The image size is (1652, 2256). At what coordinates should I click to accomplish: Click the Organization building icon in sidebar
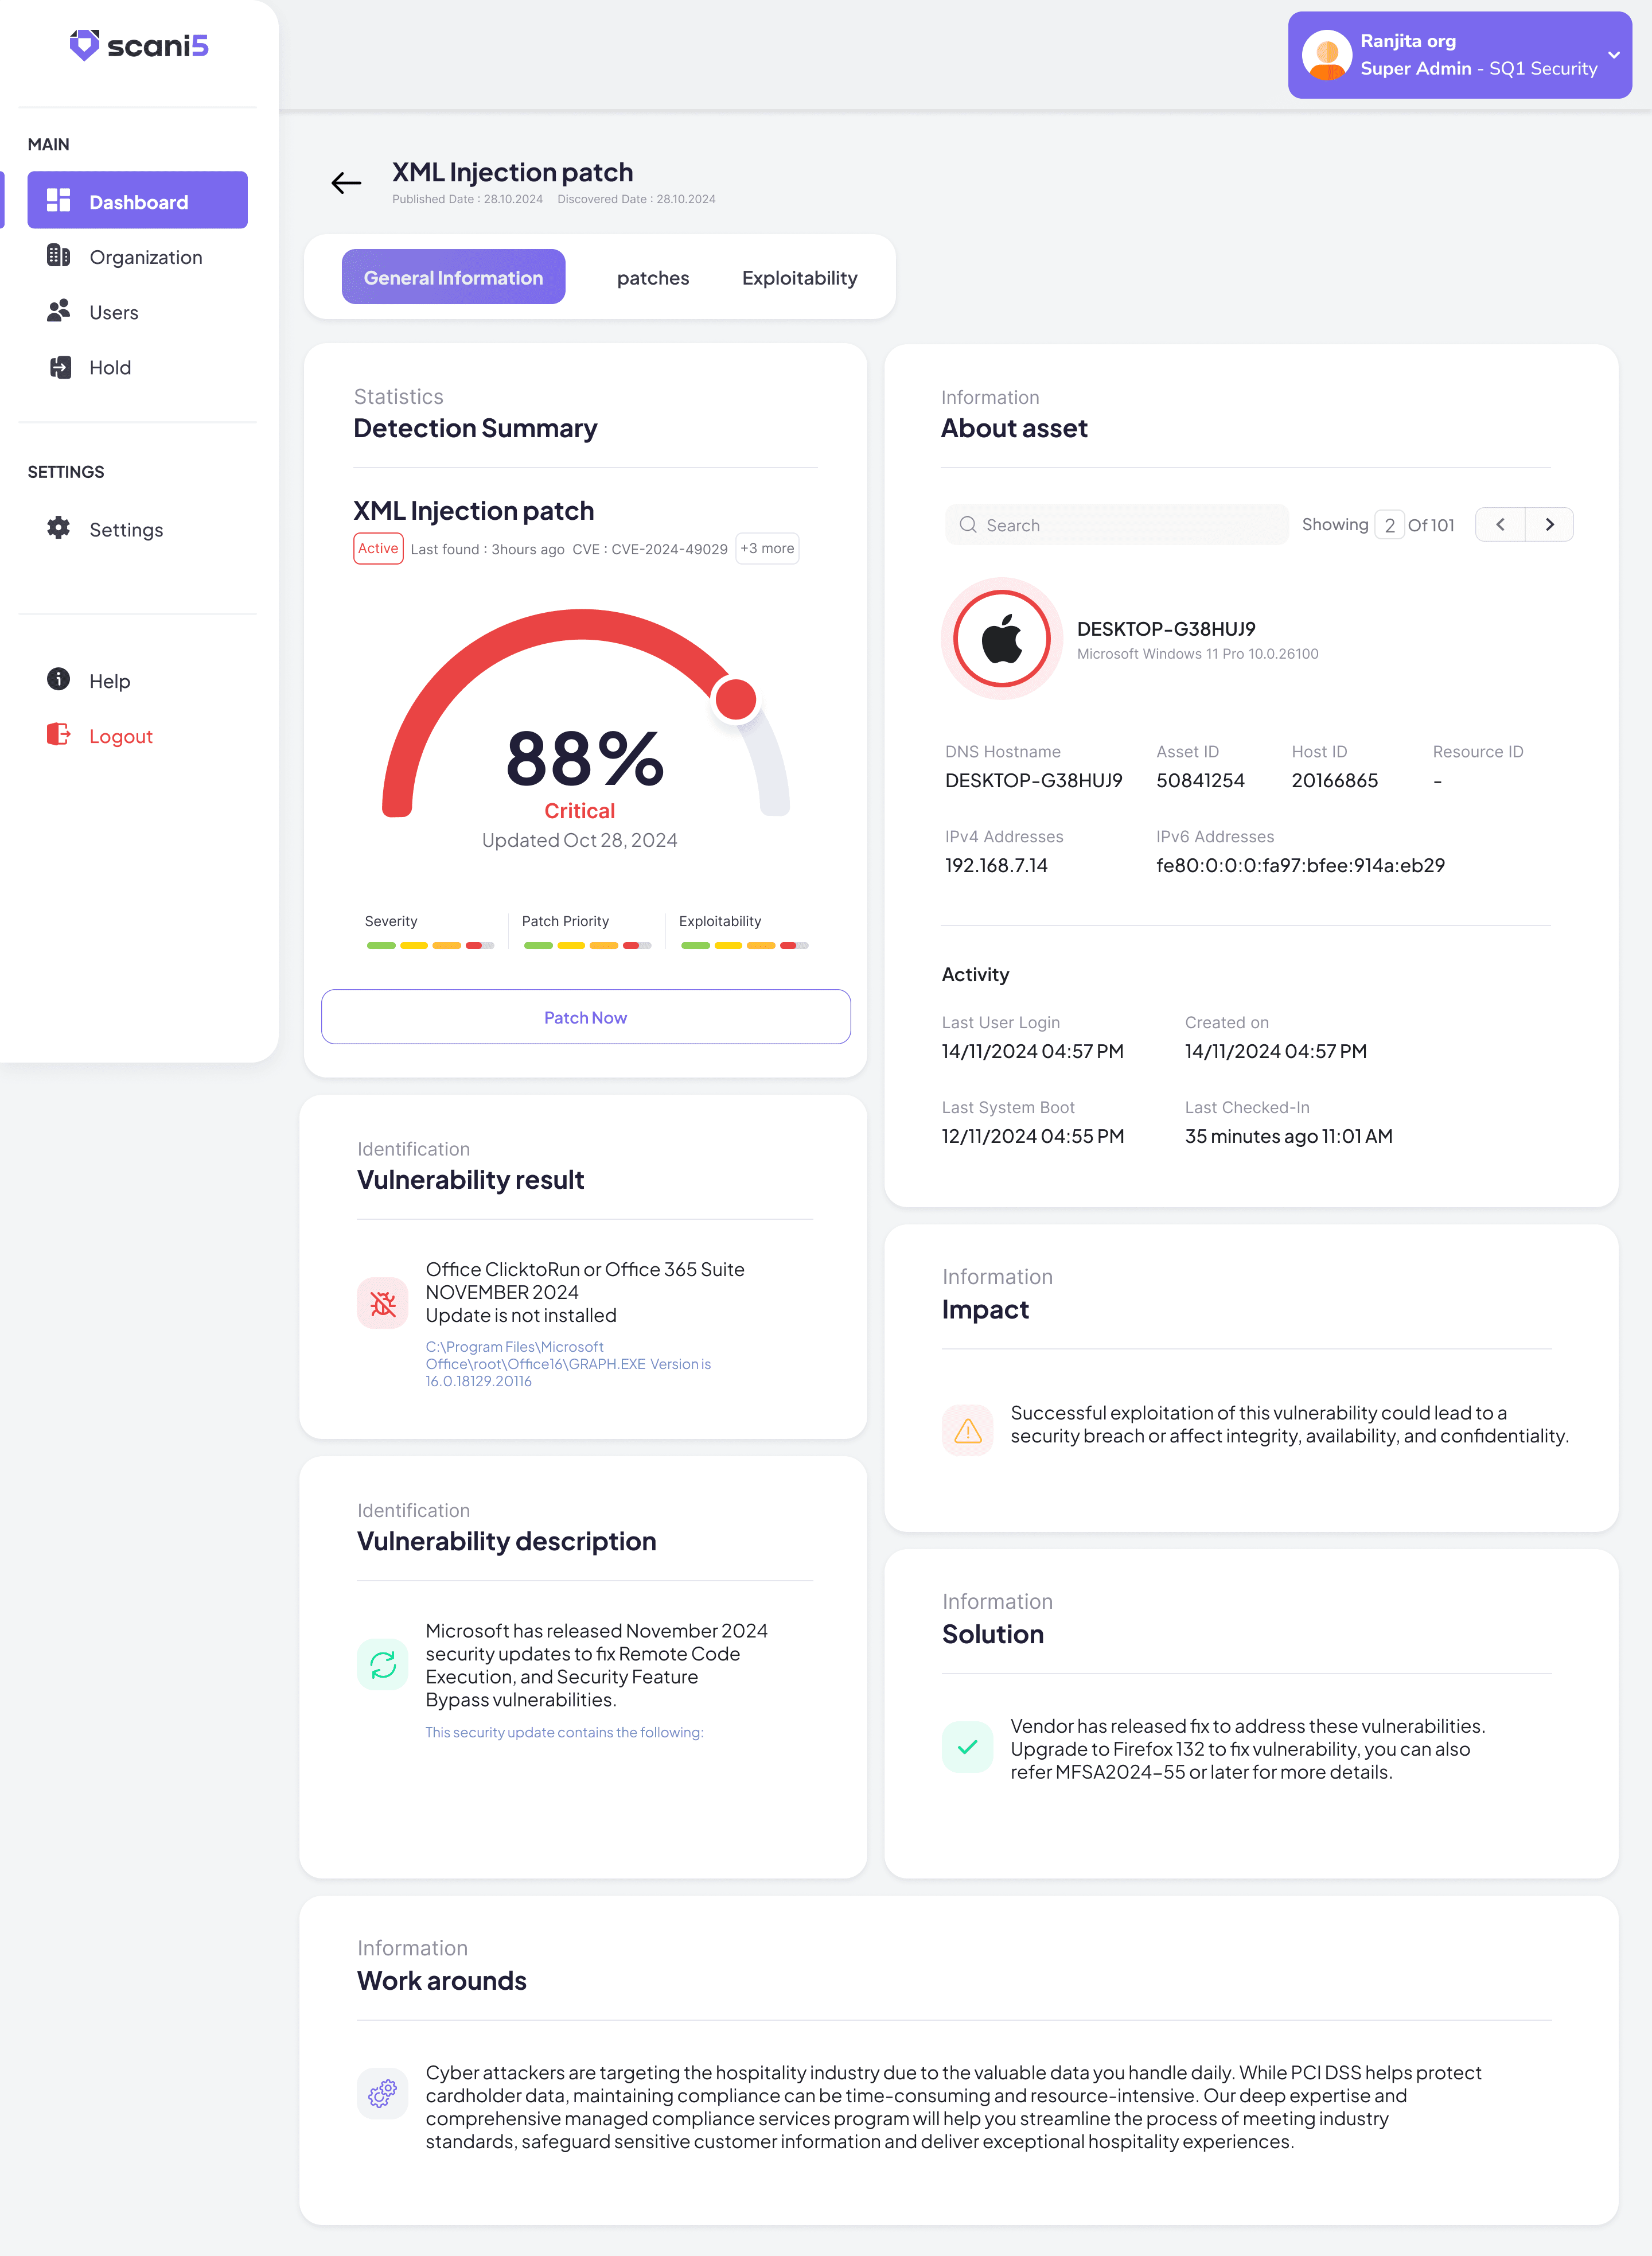pyautogui.click(x=59, y=256)
